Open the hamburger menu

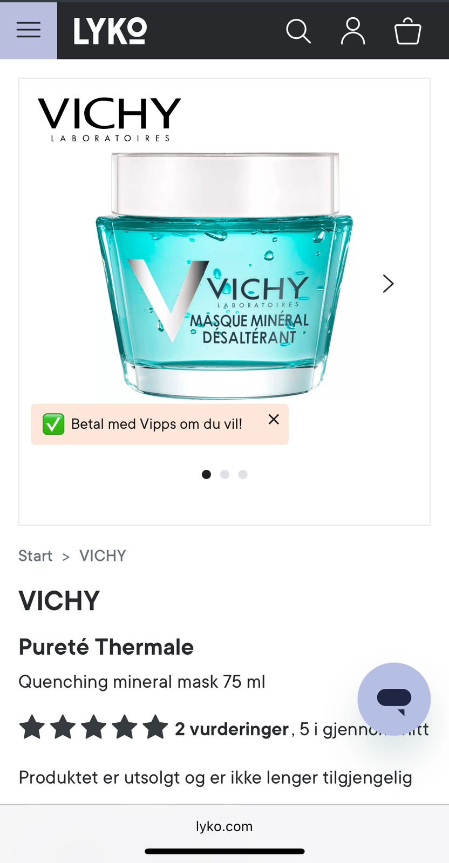pos(29,30)
